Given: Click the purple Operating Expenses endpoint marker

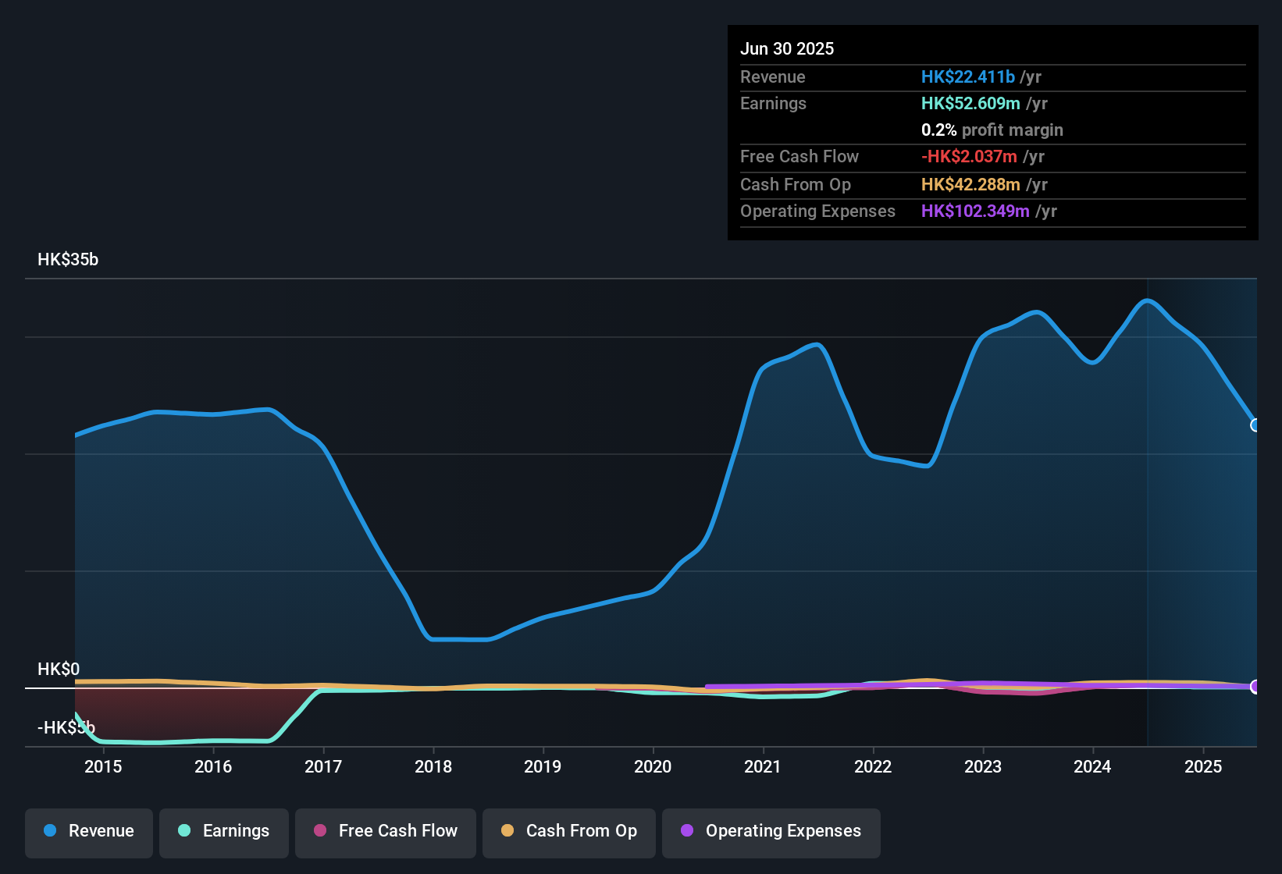Looking at the screenshot, I should pyautogui.click(x=1255, y=687).
